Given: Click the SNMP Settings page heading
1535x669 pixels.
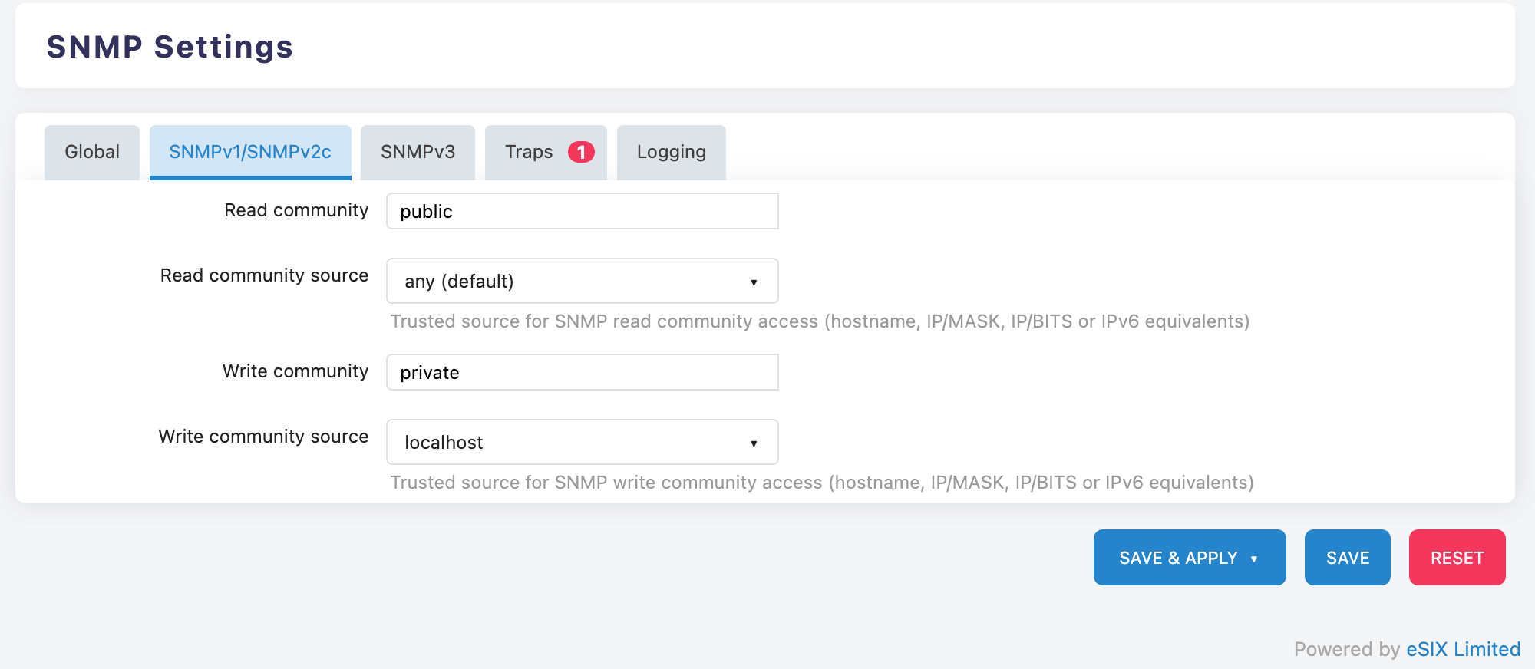Looking at the screenshot, I should point(170,47).
